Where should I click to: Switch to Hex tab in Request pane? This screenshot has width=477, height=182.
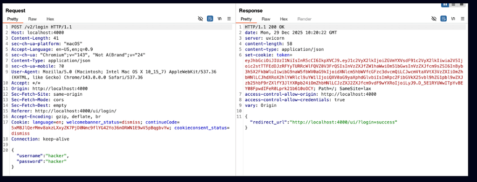click(x=50, y=19)
